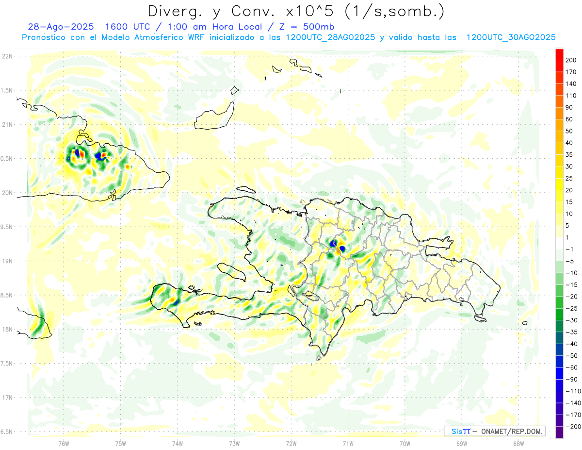Click legend color band between -170 and -200

[560, 421]
